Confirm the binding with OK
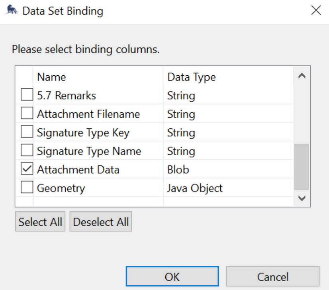Screen dimensions: 329x290 pyautogui.click(x=172, y=276)
